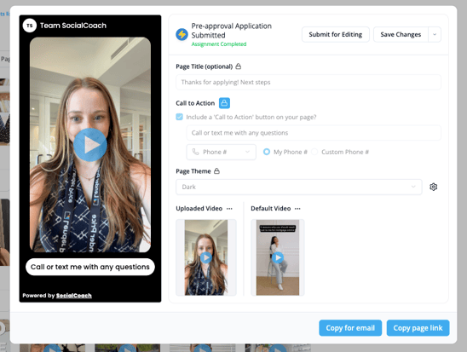467x352 pixels.
Task: Toggle the Include a 'Call to Action' checkbox
Action: [x=179, y=117]
